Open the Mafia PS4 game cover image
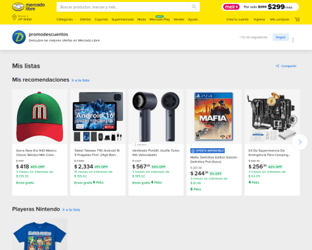Screen dimensions: 312x250 coord(214,116)
